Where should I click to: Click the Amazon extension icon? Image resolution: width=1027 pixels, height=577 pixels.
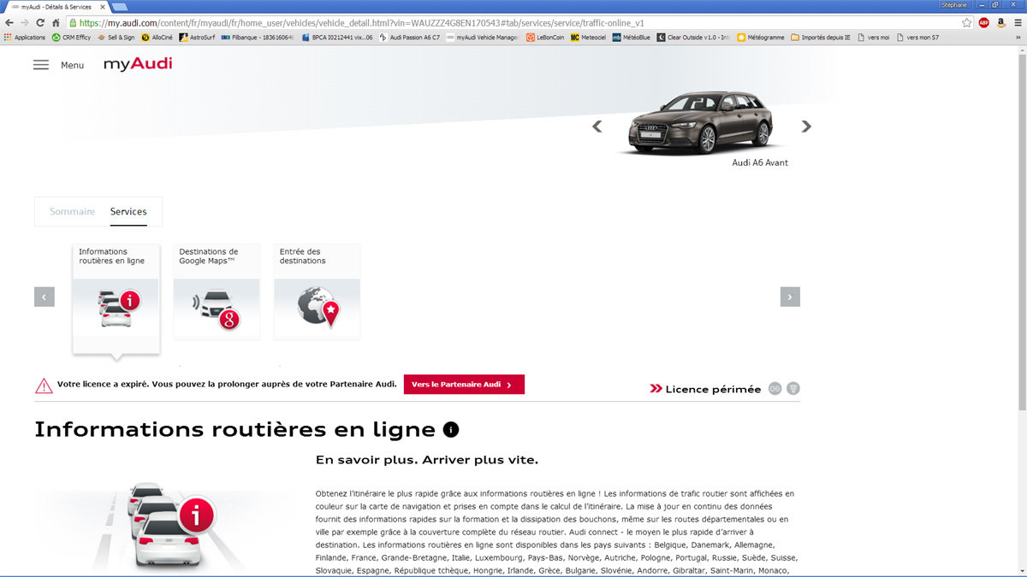(x=1000, y=23)
